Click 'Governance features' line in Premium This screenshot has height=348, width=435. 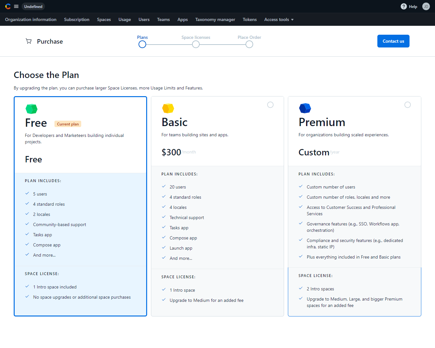(x=353, y=227)
